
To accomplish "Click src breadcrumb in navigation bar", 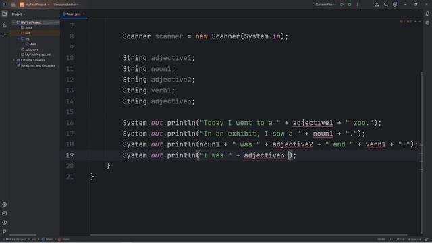I will pyautogui.click(x=34, y=240).
